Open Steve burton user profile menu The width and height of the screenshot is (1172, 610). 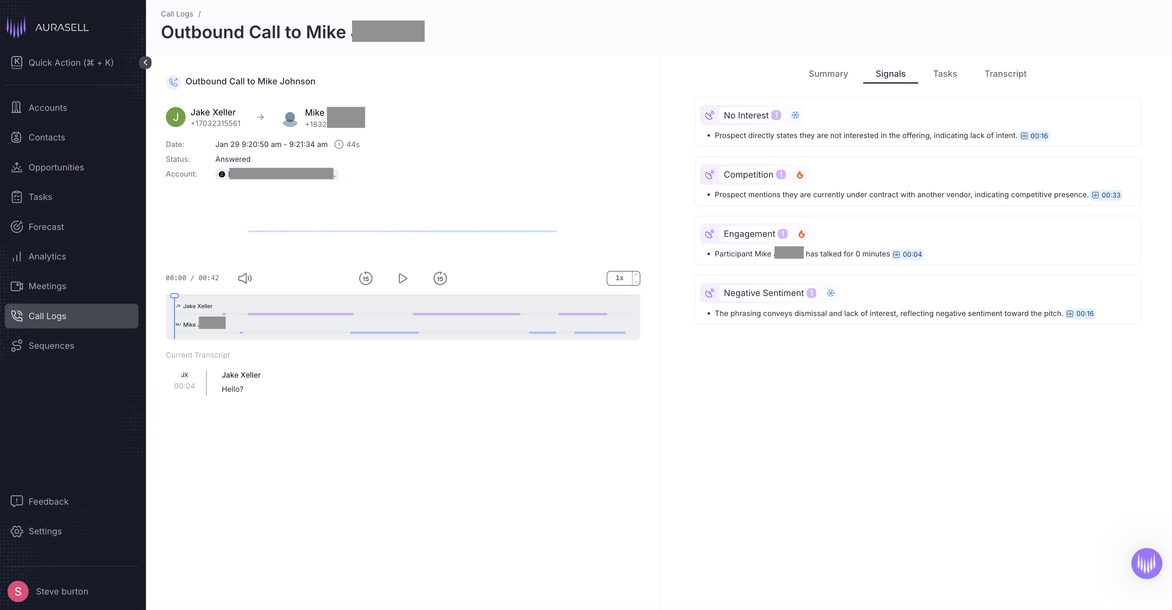(x=62, y=591)
